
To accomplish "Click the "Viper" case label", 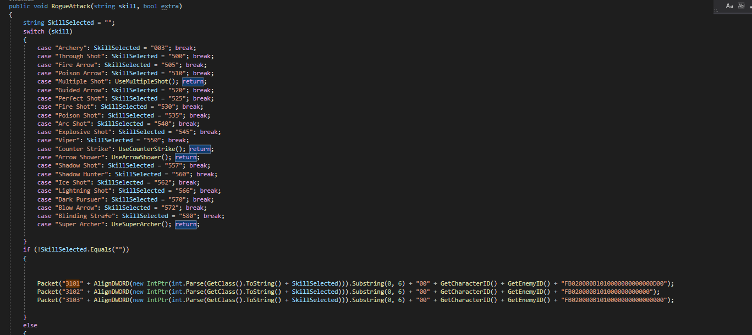I will 68,140.
